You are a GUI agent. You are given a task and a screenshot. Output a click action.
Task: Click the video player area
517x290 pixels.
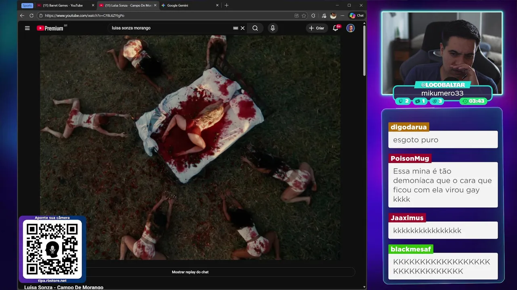pos(190,147)
